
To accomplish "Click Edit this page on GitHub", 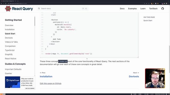I will coord(50,83).
